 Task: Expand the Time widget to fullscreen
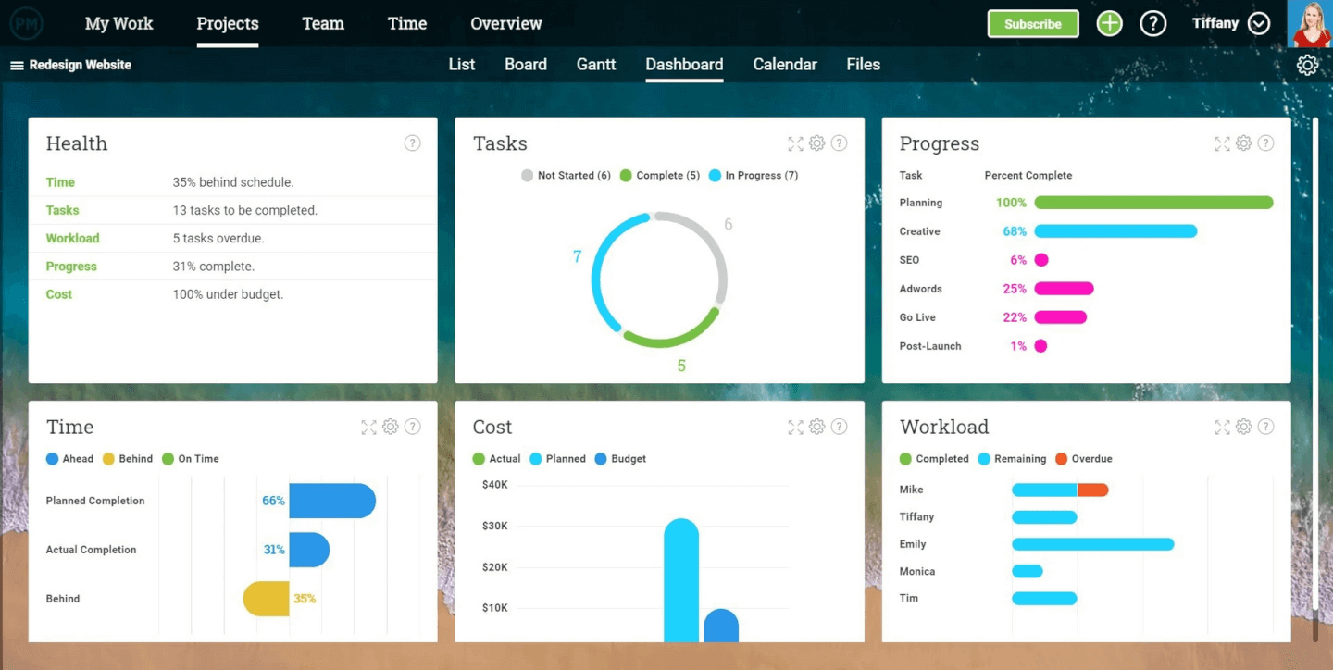(x=368, y=427)
